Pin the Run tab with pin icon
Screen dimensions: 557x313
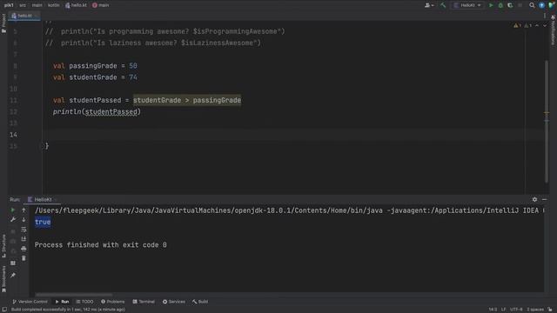point(13,275)
